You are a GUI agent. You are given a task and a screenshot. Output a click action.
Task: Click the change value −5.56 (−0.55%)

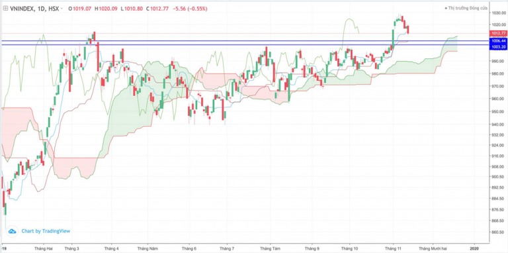pos(190,9)
